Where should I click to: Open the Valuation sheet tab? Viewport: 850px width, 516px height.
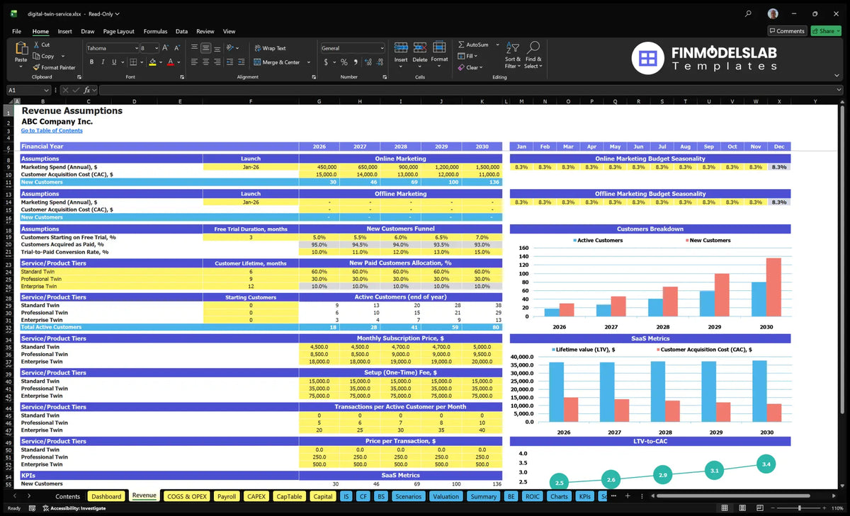[446, 496]
